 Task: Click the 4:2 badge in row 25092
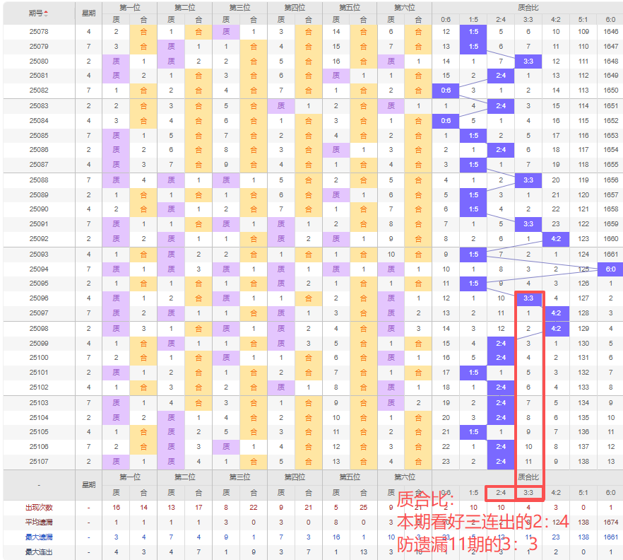[x=556, y=239]
